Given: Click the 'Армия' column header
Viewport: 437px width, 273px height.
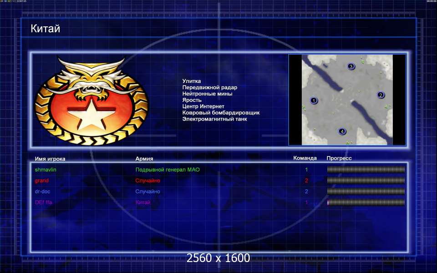Looking at the screenshot, I should pyautogui.click(x=144, y=159).
